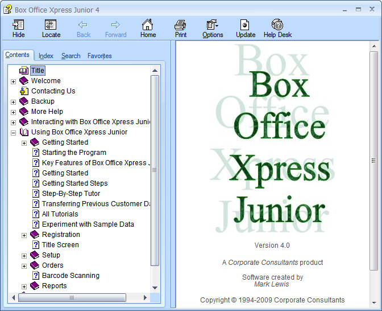The image size is (382, 311).
Task: Expand the Registration book node
Action: click(24, 235)
